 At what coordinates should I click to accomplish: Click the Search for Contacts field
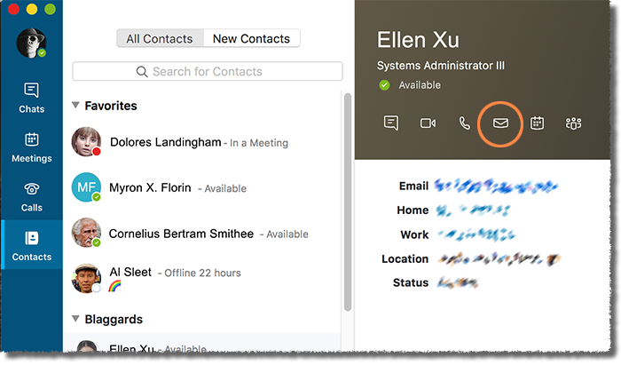tap(208, 71)
